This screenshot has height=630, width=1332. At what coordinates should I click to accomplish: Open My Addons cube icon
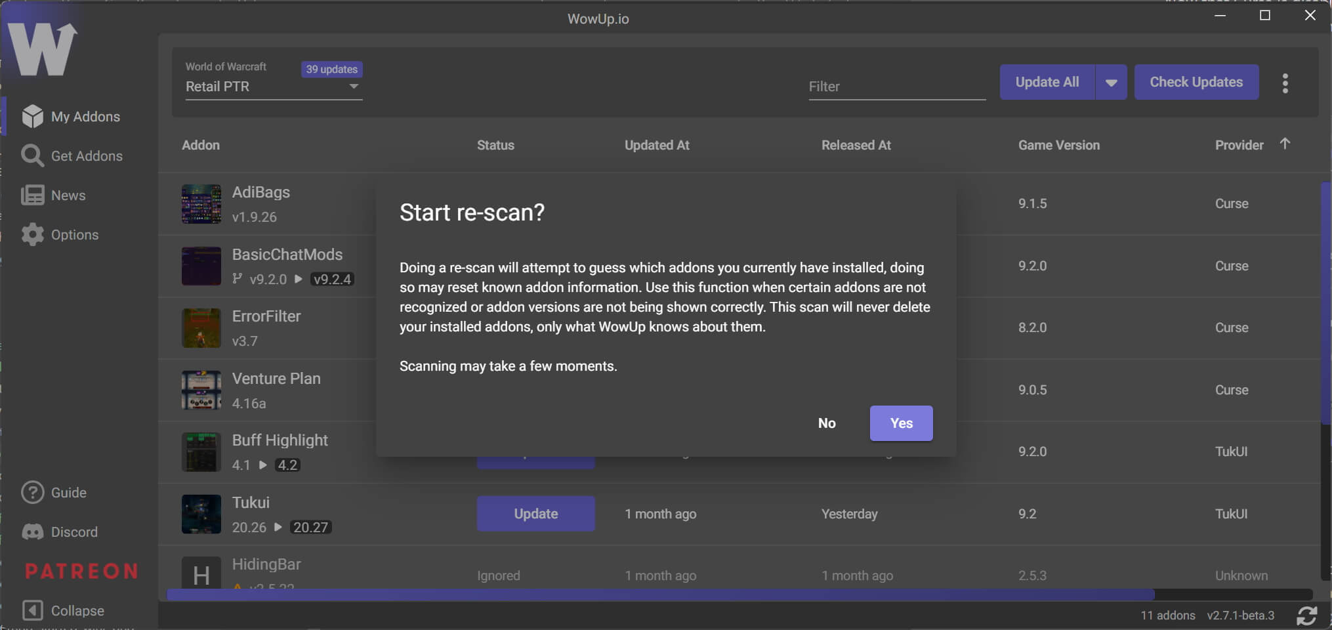click(32, 116)
